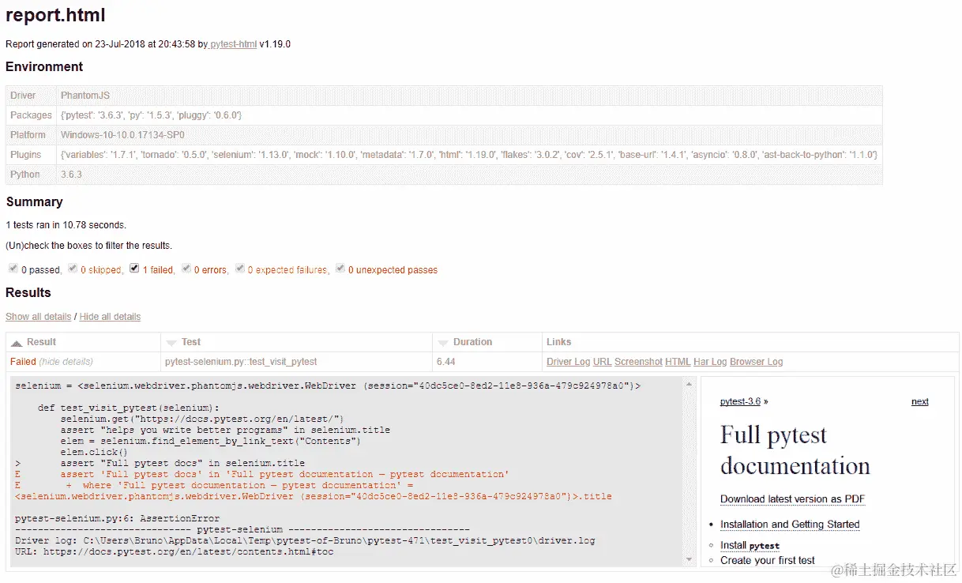The image size is (962, 583).
Task: Click '1 tests ran in 10.78 seconds.' text
Action: [x=66, y=225]
